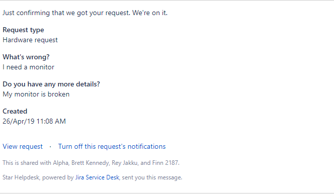
Task: Click the name Brett Kennedy
Action: tap(90, 163)
